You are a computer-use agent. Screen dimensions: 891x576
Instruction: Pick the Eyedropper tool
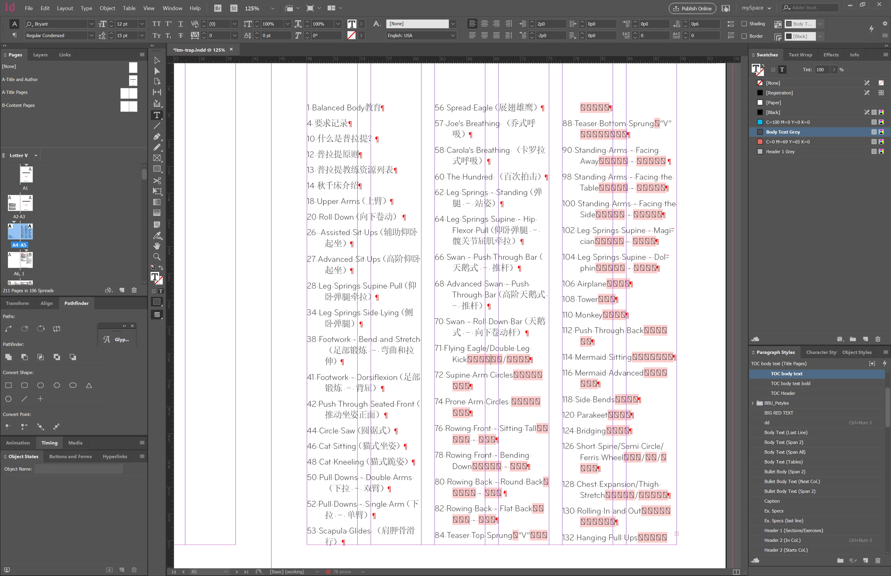coord(157,235)
